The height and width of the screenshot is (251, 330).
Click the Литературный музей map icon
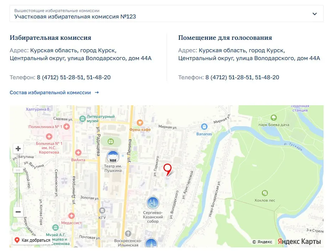82,119
